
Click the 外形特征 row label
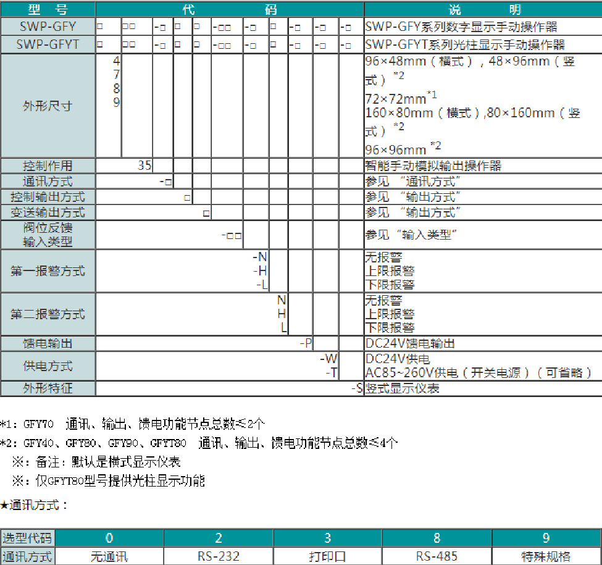click(x=48, y=388)
